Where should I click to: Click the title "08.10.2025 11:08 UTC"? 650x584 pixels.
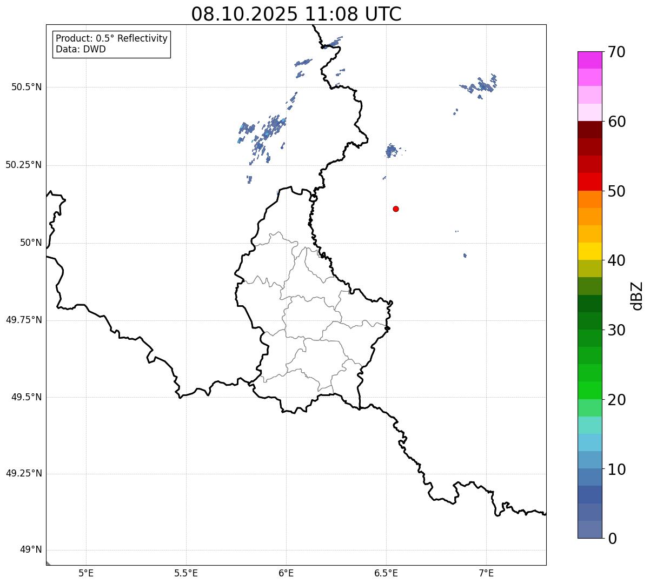tap(296, 14)
